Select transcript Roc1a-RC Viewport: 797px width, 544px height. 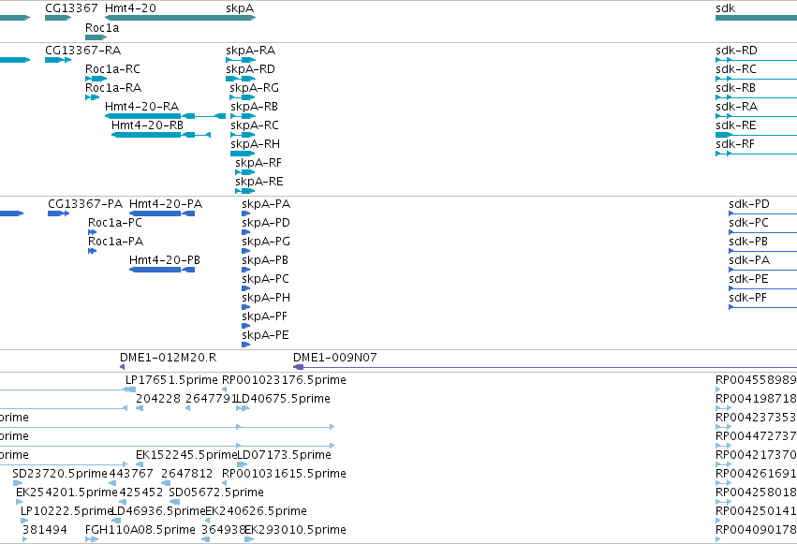click(112, 69)
